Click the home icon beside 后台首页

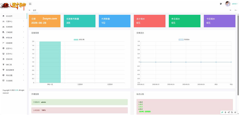[4, 16]
